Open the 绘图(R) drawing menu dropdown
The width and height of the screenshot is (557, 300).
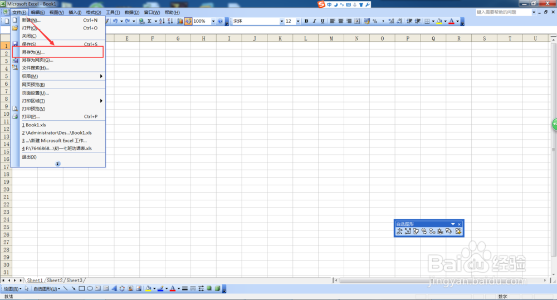point(12,289)
